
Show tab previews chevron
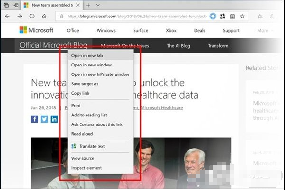[x=98, y=5]
